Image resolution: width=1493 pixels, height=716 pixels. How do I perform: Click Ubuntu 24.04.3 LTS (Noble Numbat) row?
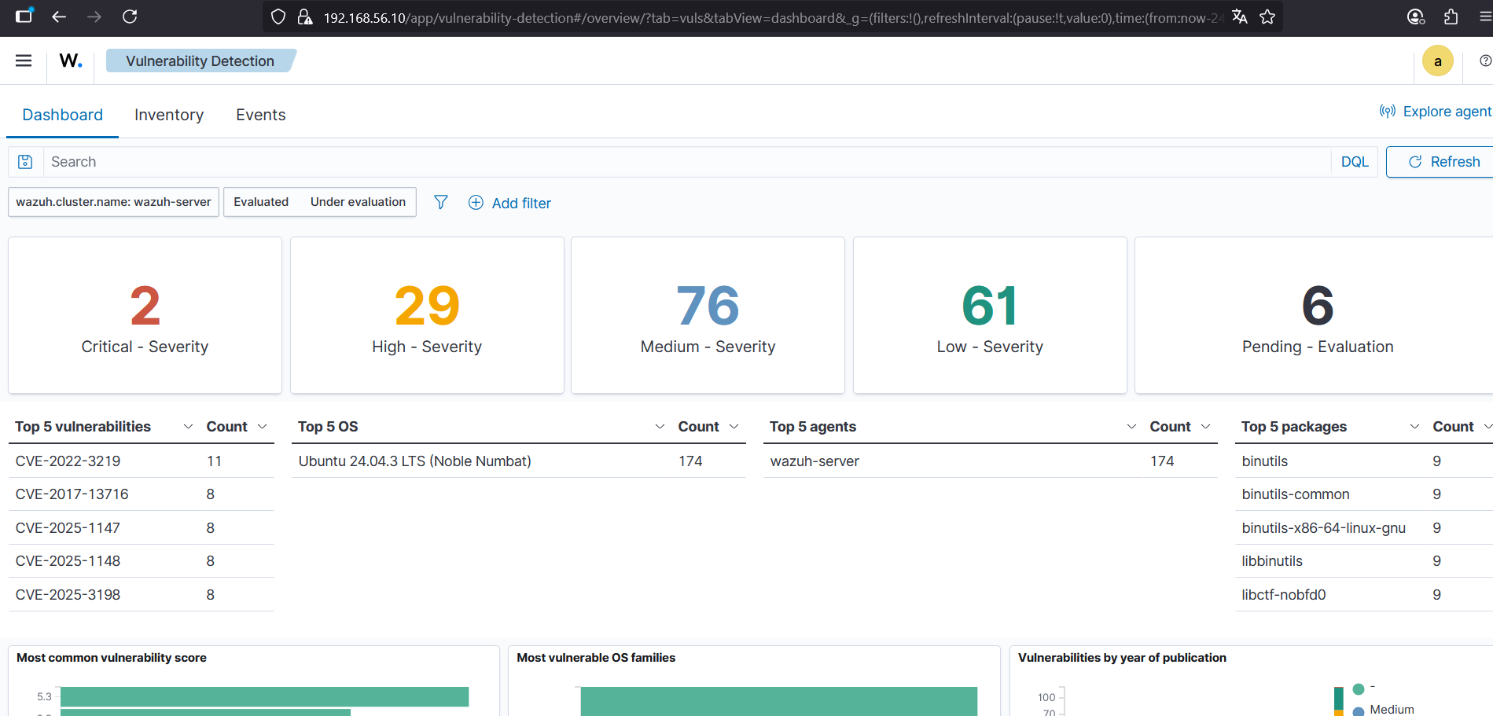519,461
